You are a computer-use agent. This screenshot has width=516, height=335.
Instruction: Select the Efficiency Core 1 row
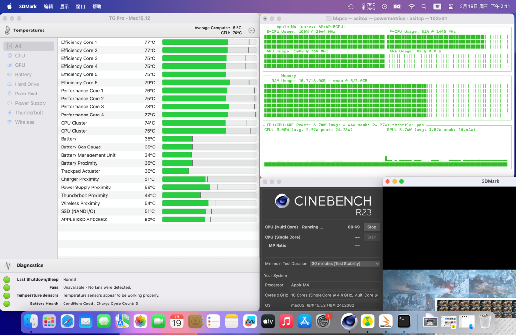point(159,42)
